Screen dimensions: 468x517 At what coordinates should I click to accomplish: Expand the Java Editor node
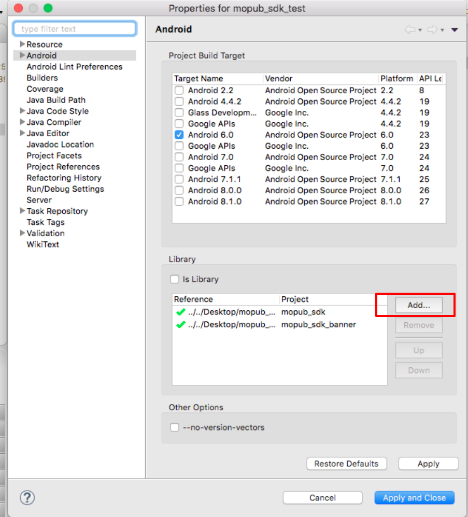(x=22, y=133)
